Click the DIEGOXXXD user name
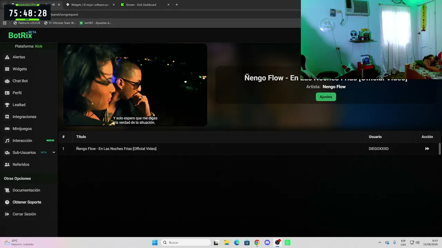Viewport: 442px width, 248px height. coord(378,149)
